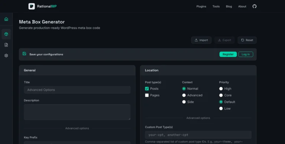Image resolution: width=285 pixels, height=144 pixels.
Task: Open the About page
Action: pos(242,6)
